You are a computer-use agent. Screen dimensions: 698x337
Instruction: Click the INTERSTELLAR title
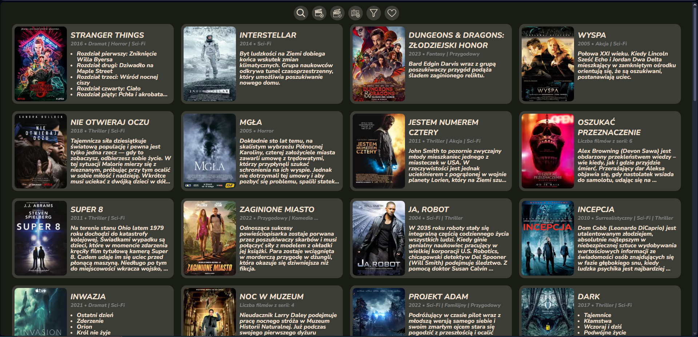click(x=268, y=35)
